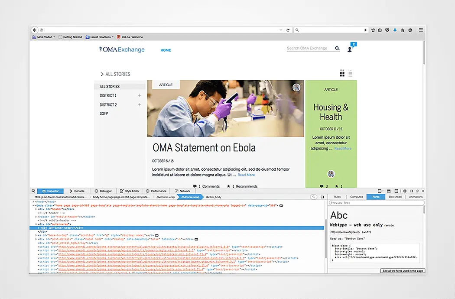Open the downloads arrow icon
Viewport: 455px width, 299px height.
click(395, 30)
